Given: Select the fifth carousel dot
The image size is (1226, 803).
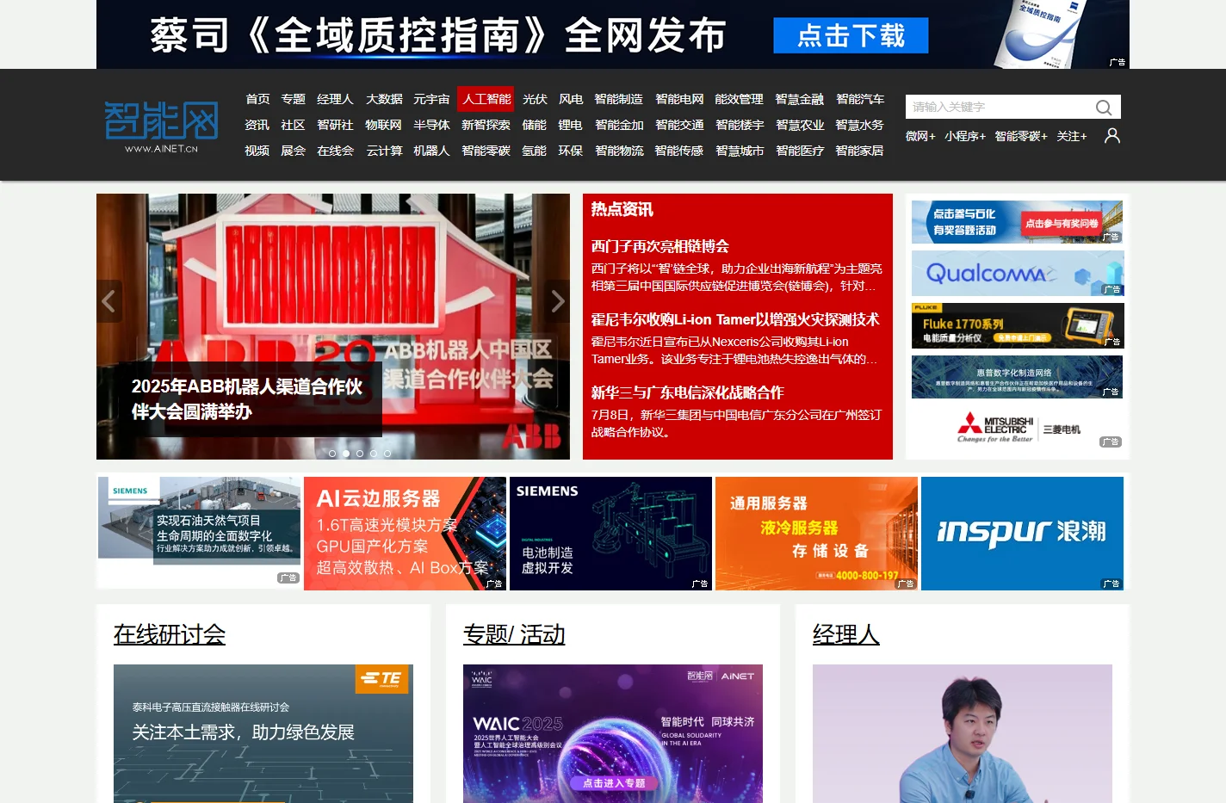Looking at the screenshot, I should 387,454.
